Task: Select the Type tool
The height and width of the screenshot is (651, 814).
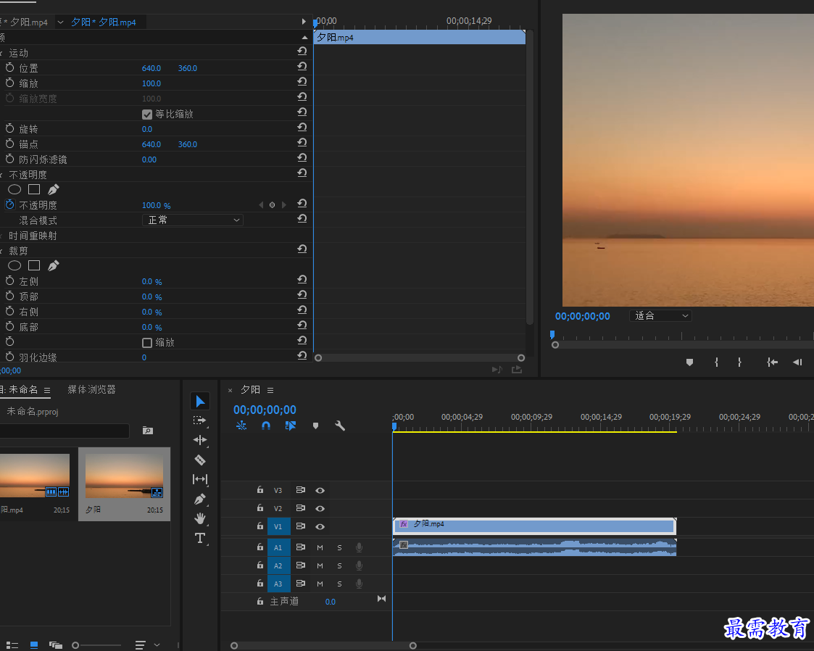Action: pyautogui.click(x=200, y=538)
